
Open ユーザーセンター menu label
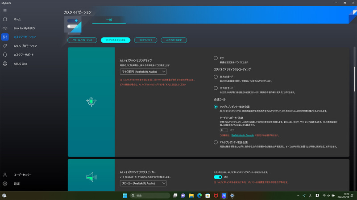pos(23,175)
